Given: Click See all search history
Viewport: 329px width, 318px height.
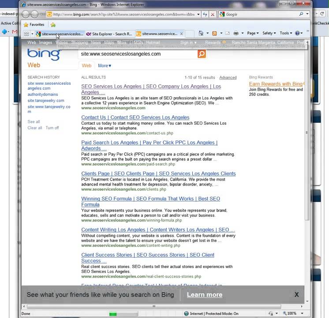Looking at the screenshot, I should click(34, 122).
